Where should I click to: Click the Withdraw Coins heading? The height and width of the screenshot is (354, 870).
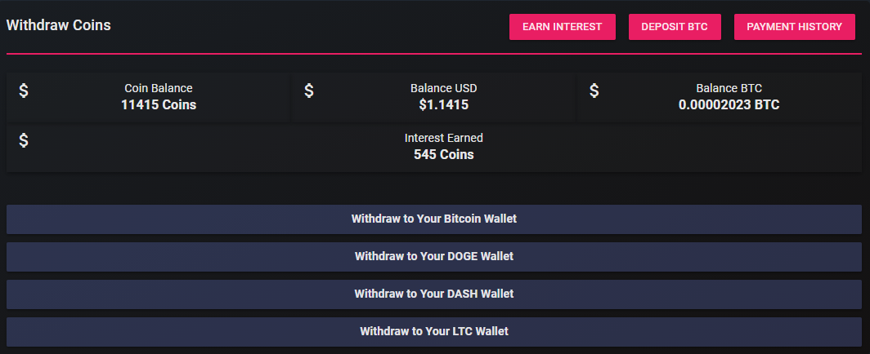[59, 25]
